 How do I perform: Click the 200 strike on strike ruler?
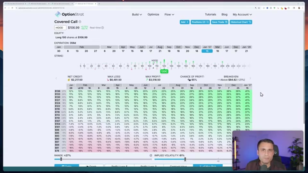[222, 66]
